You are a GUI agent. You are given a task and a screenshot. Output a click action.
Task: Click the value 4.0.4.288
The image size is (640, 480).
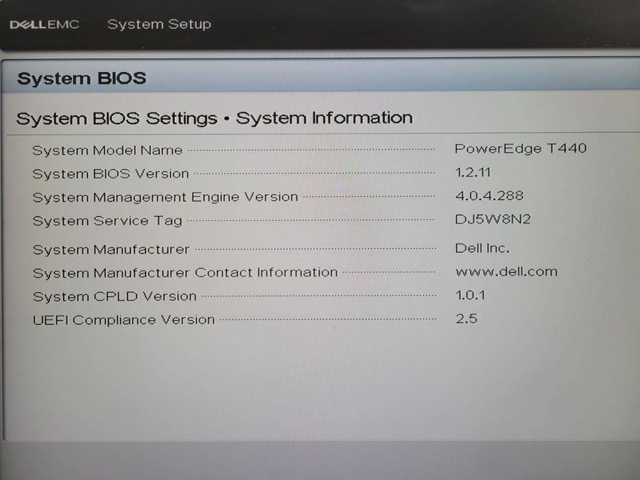click(489, 195)
